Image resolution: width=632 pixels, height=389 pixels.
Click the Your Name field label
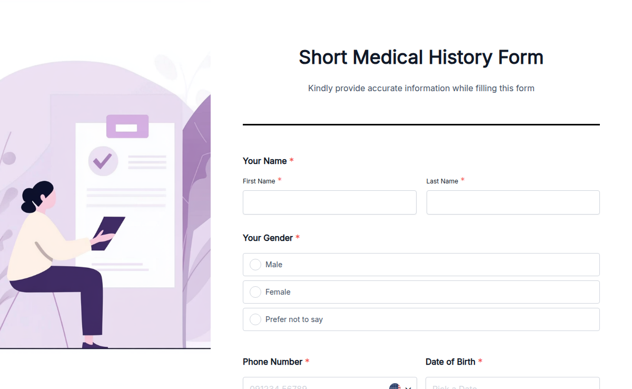(265, 161)
